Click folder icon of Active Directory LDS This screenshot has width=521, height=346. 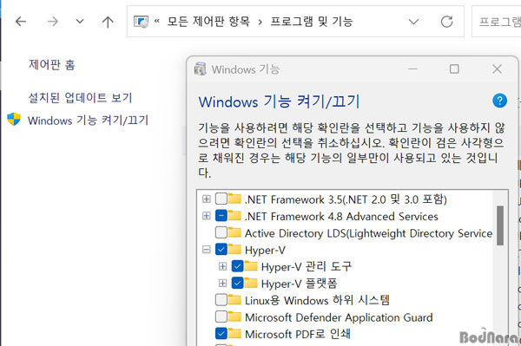234,232
